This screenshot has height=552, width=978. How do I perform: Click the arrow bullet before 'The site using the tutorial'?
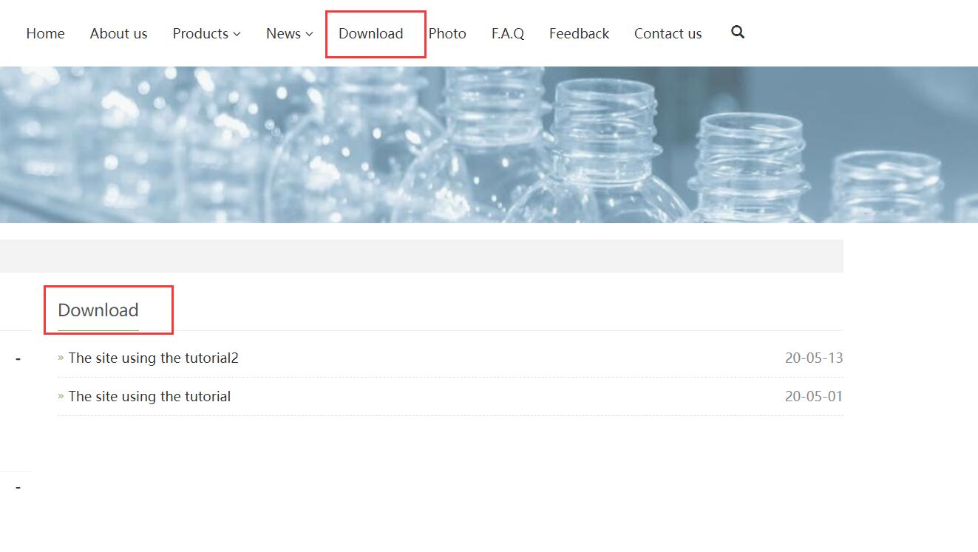[61, 396]
